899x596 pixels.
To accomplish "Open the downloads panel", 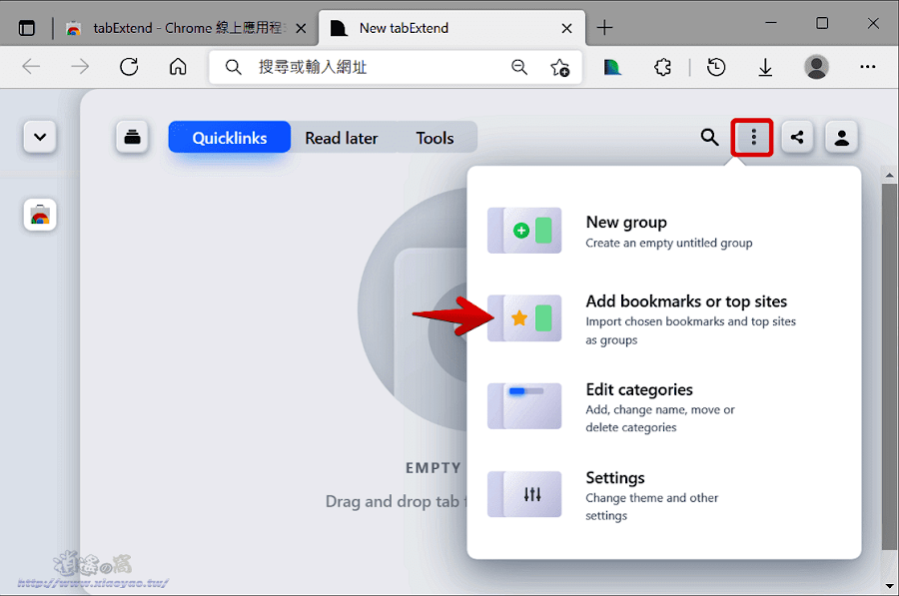I will pos(765,67).
